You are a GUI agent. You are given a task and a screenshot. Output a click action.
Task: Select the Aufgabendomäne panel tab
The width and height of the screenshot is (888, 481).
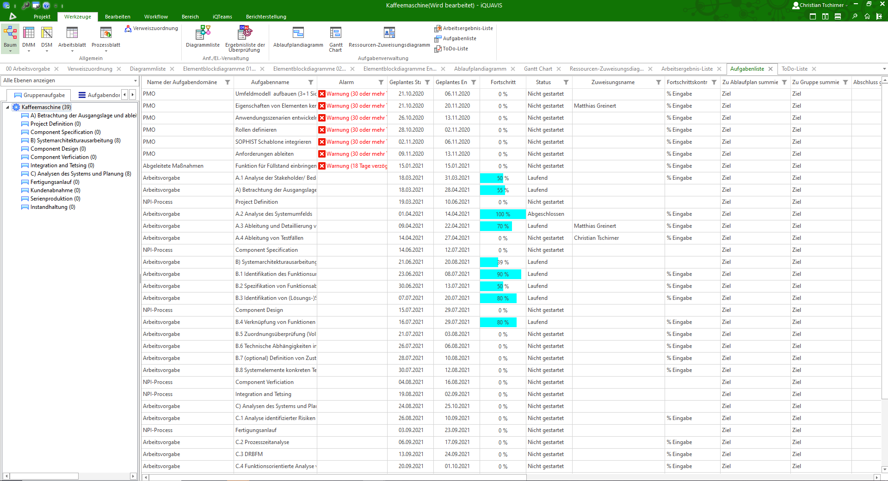(x=99, y=95)
